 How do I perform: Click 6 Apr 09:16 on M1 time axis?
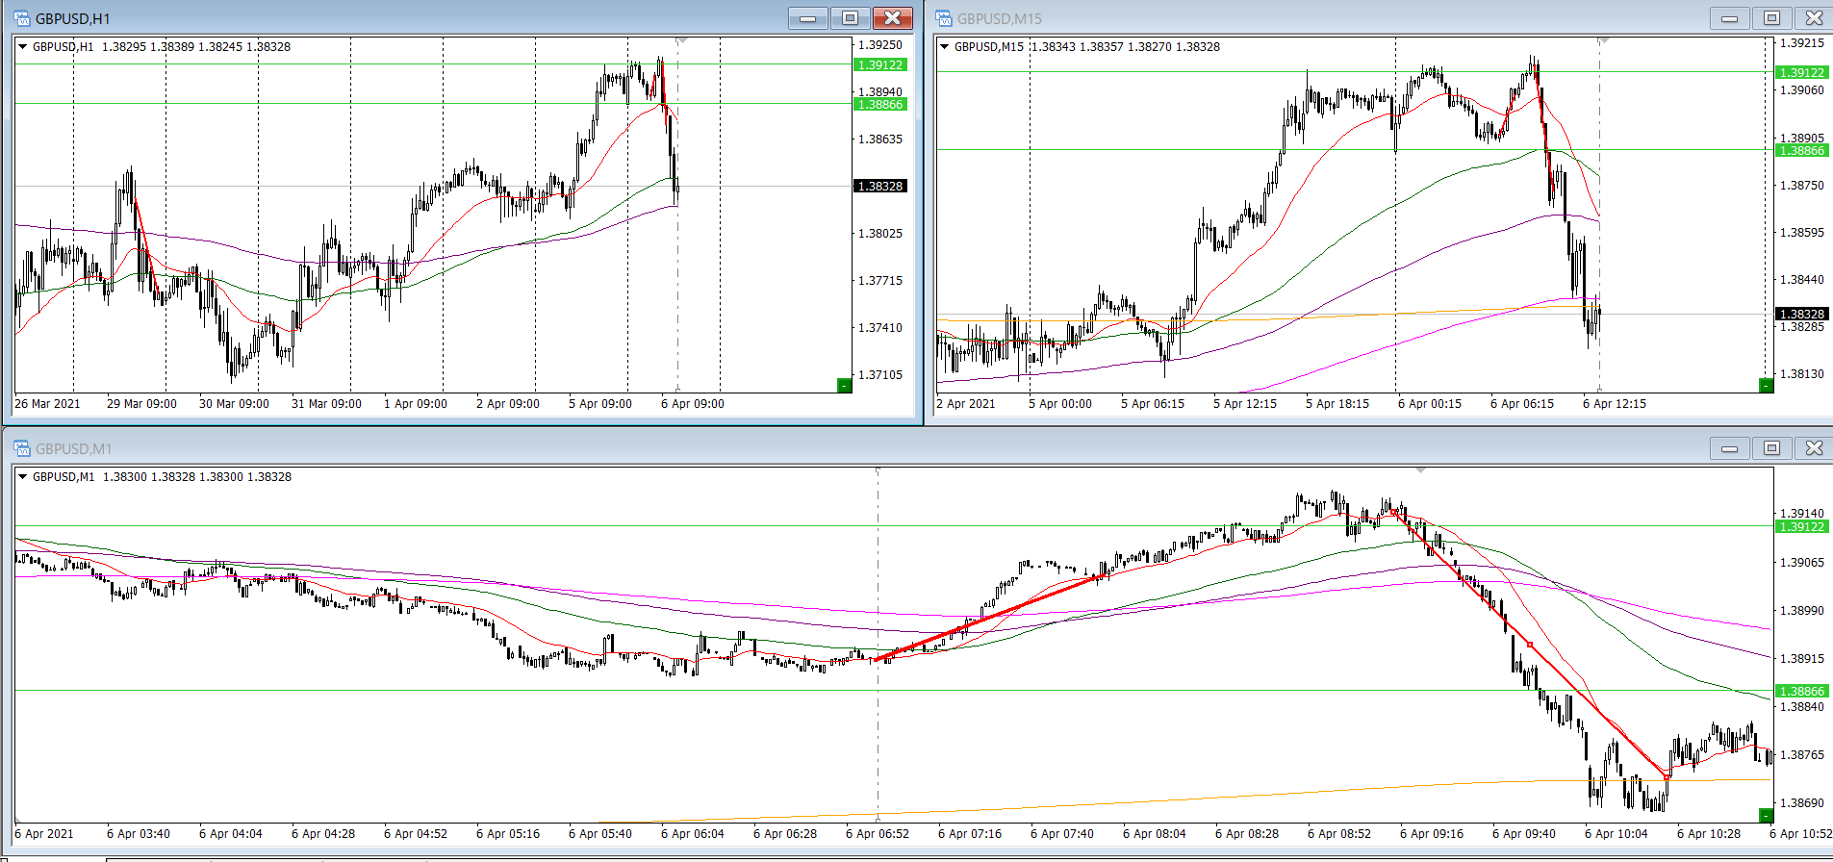click(1432, 833)
